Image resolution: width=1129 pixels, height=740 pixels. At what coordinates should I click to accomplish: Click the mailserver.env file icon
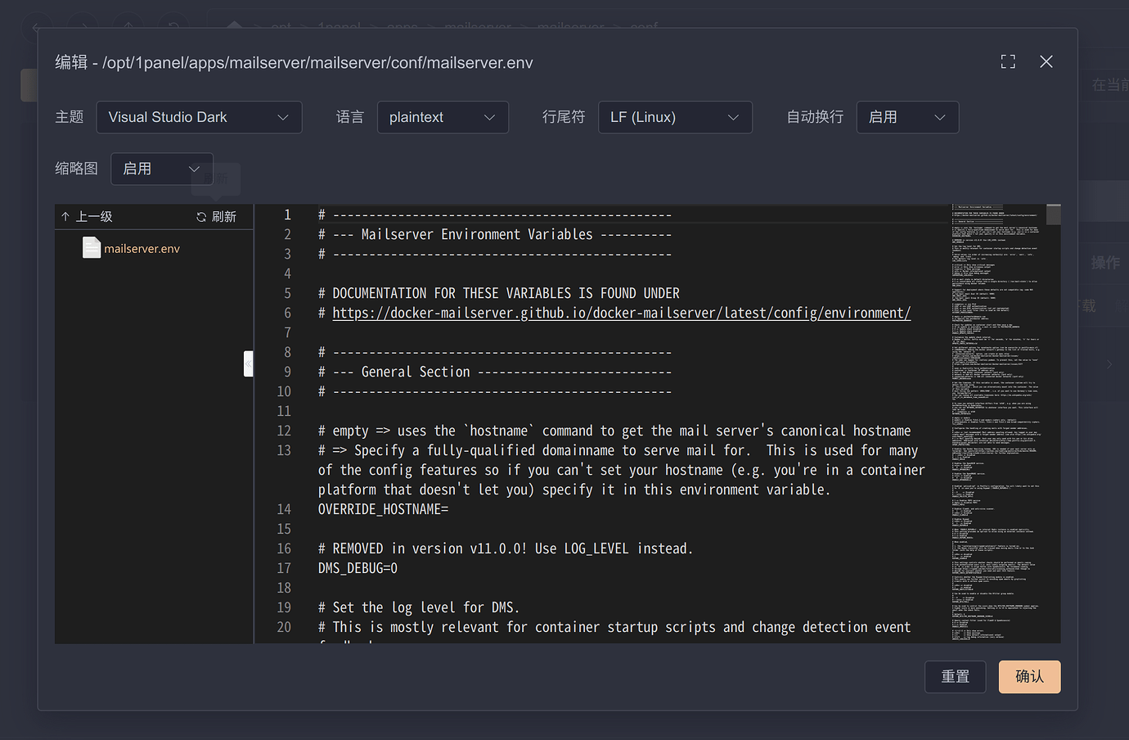tap(92, 246)
